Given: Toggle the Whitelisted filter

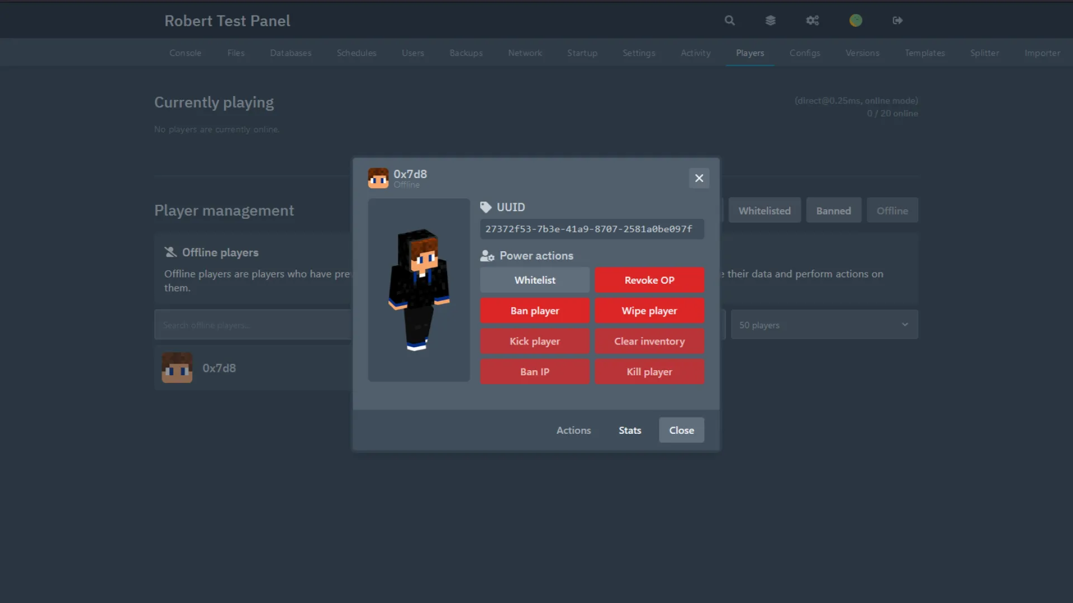Looking at the screenshot, I should [765, 210].
